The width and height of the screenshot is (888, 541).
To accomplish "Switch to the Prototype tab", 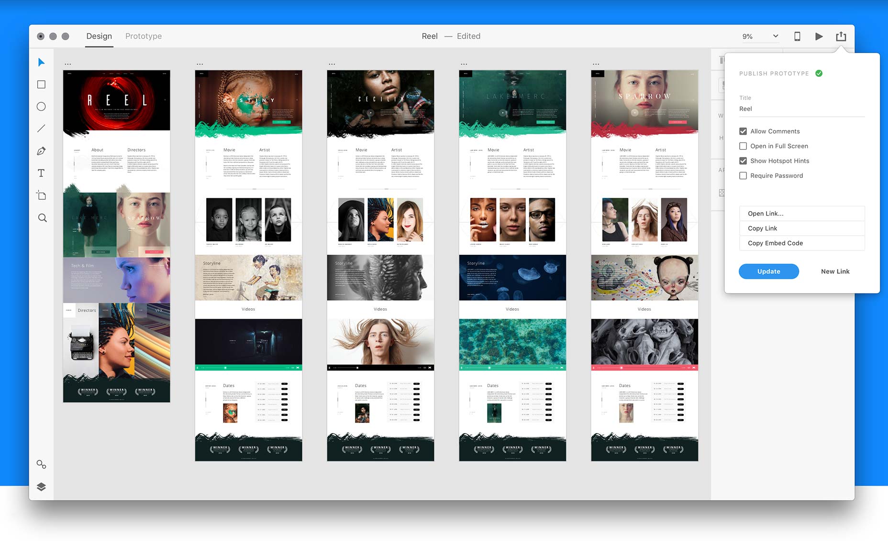I will click(143, 36).
